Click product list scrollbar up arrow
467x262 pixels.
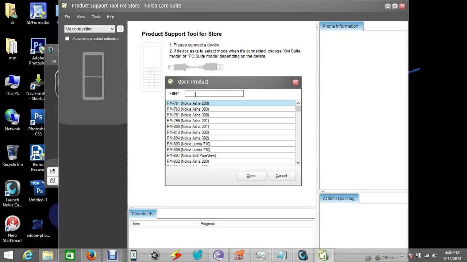[298, 103]
